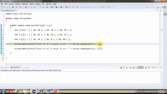
Task: Switch to the Console tab
Action: (16, 68)
